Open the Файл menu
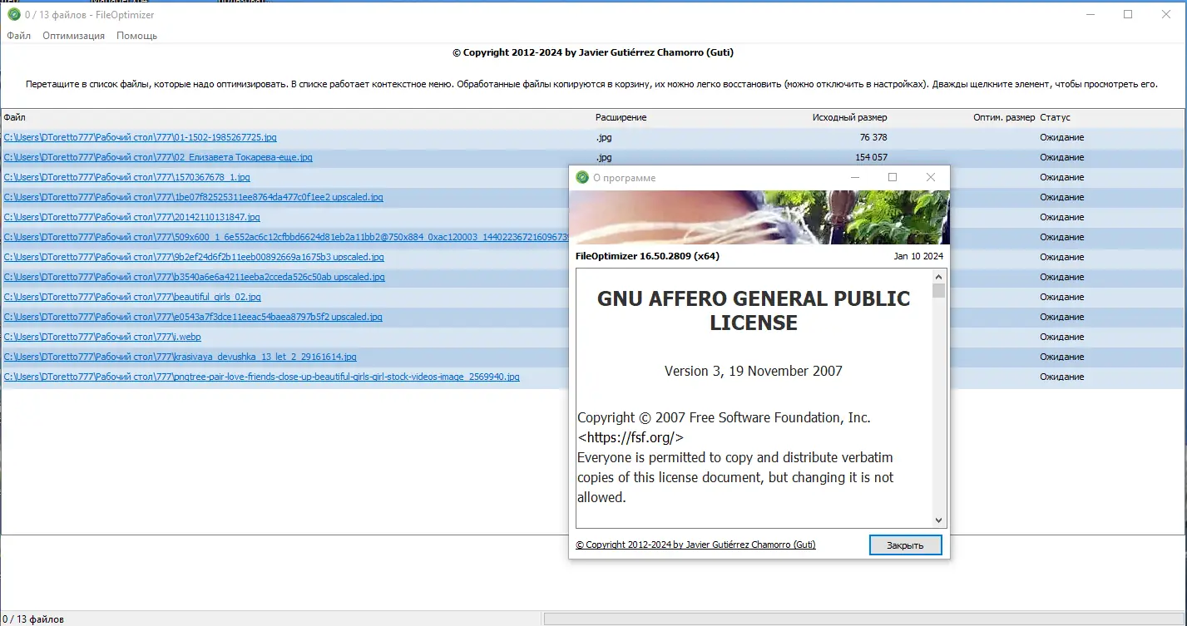Viewport: 1187px width, 626px height. [x=19, y=36]
